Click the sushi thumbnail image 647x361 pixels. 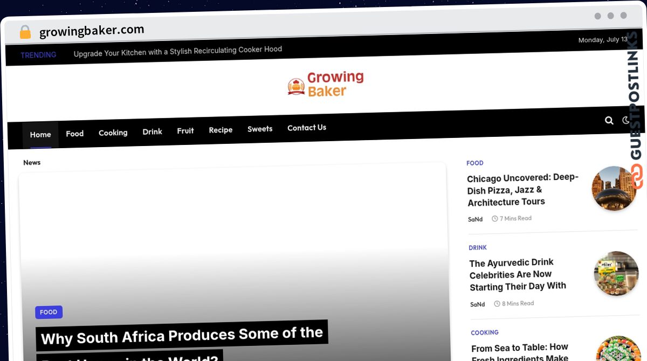tap(618, 349)
